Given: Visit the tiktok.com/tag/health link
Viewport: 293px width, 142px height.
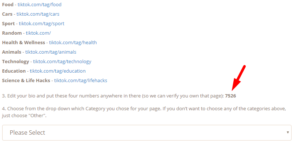Looking at the screenshot, I should coord(73,42).
